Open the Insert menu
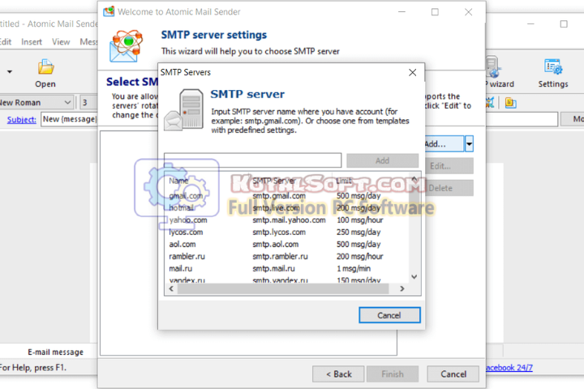Viewport: 584px width, 389px height. (x=32, y=41)
